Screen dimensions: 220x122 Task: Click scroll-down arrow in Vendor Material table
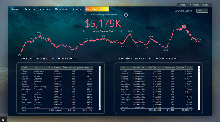click(x=199, y=107)
